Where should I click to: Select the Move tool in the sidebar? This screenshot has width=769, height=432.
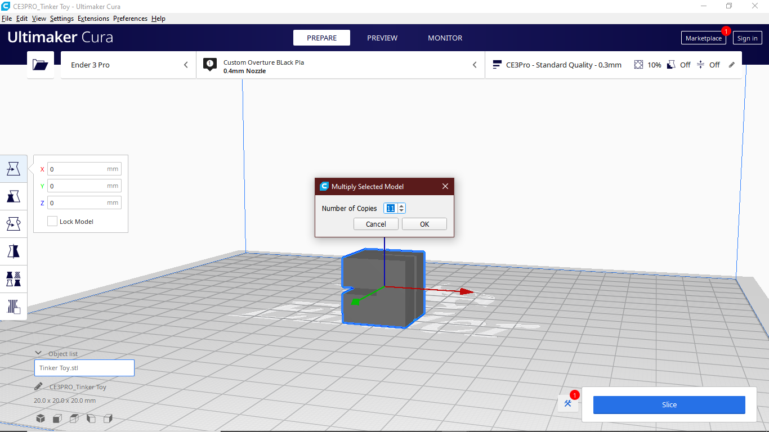coord(14,169)
